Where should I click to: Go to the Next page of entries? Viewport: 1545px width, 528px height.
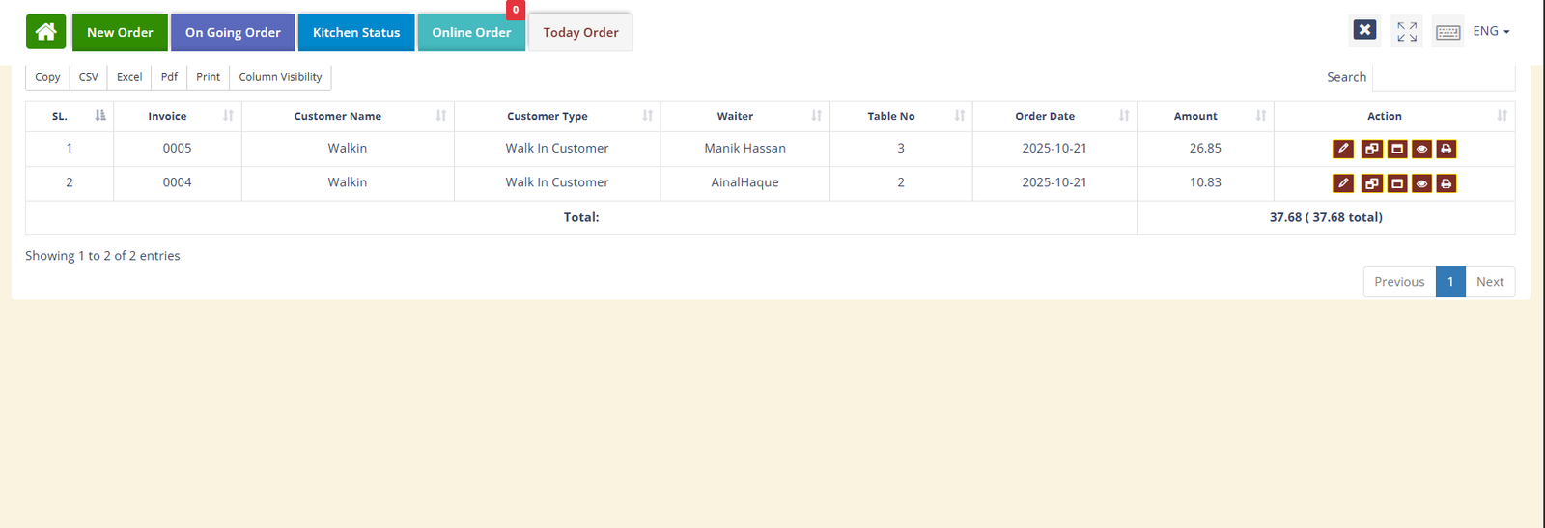[1489, 282]
